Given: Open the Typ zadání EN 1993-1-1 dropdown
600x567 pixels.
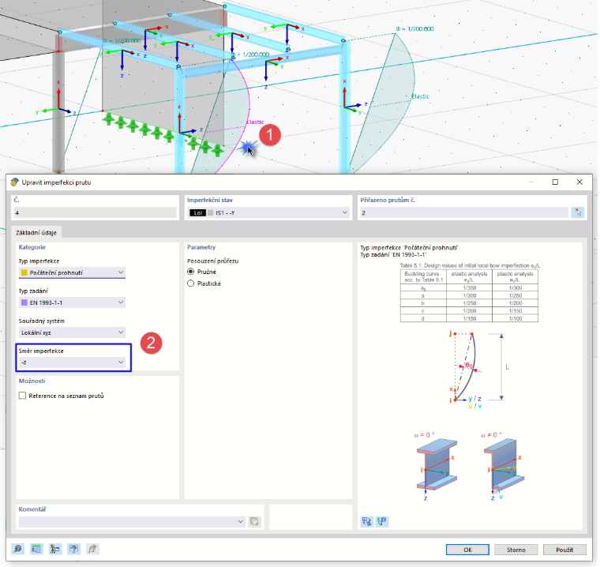Looking at the screenshot, I should pos(72,302).
